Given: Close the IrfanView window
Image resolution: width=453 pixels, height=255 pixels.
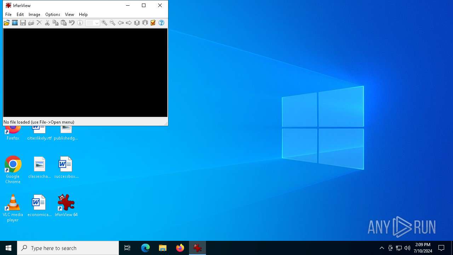Looking at the screenshot, I should [x=160, y=5].
